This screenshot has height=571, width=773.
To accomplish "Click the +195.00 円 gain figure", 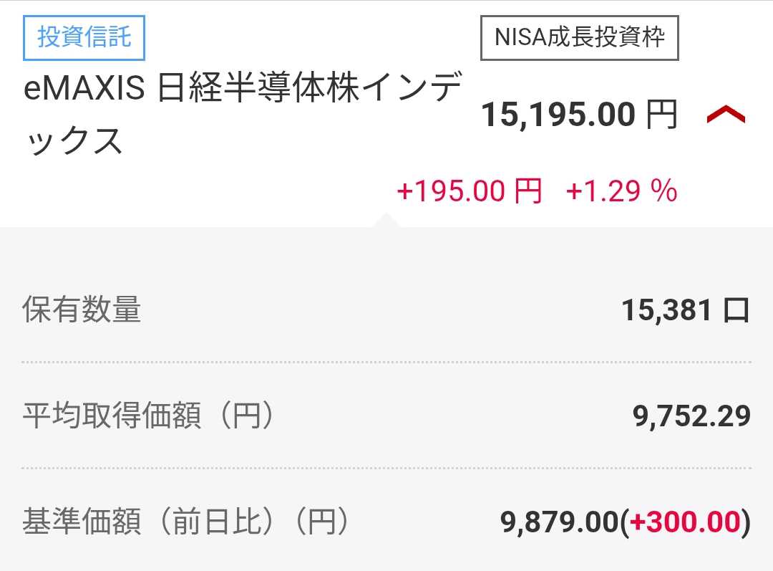I will [x=470, y=191].
